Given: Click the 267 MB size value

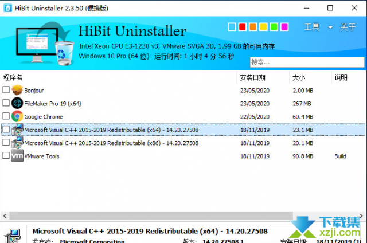Looking at the screenshot, I should (302, 104).
